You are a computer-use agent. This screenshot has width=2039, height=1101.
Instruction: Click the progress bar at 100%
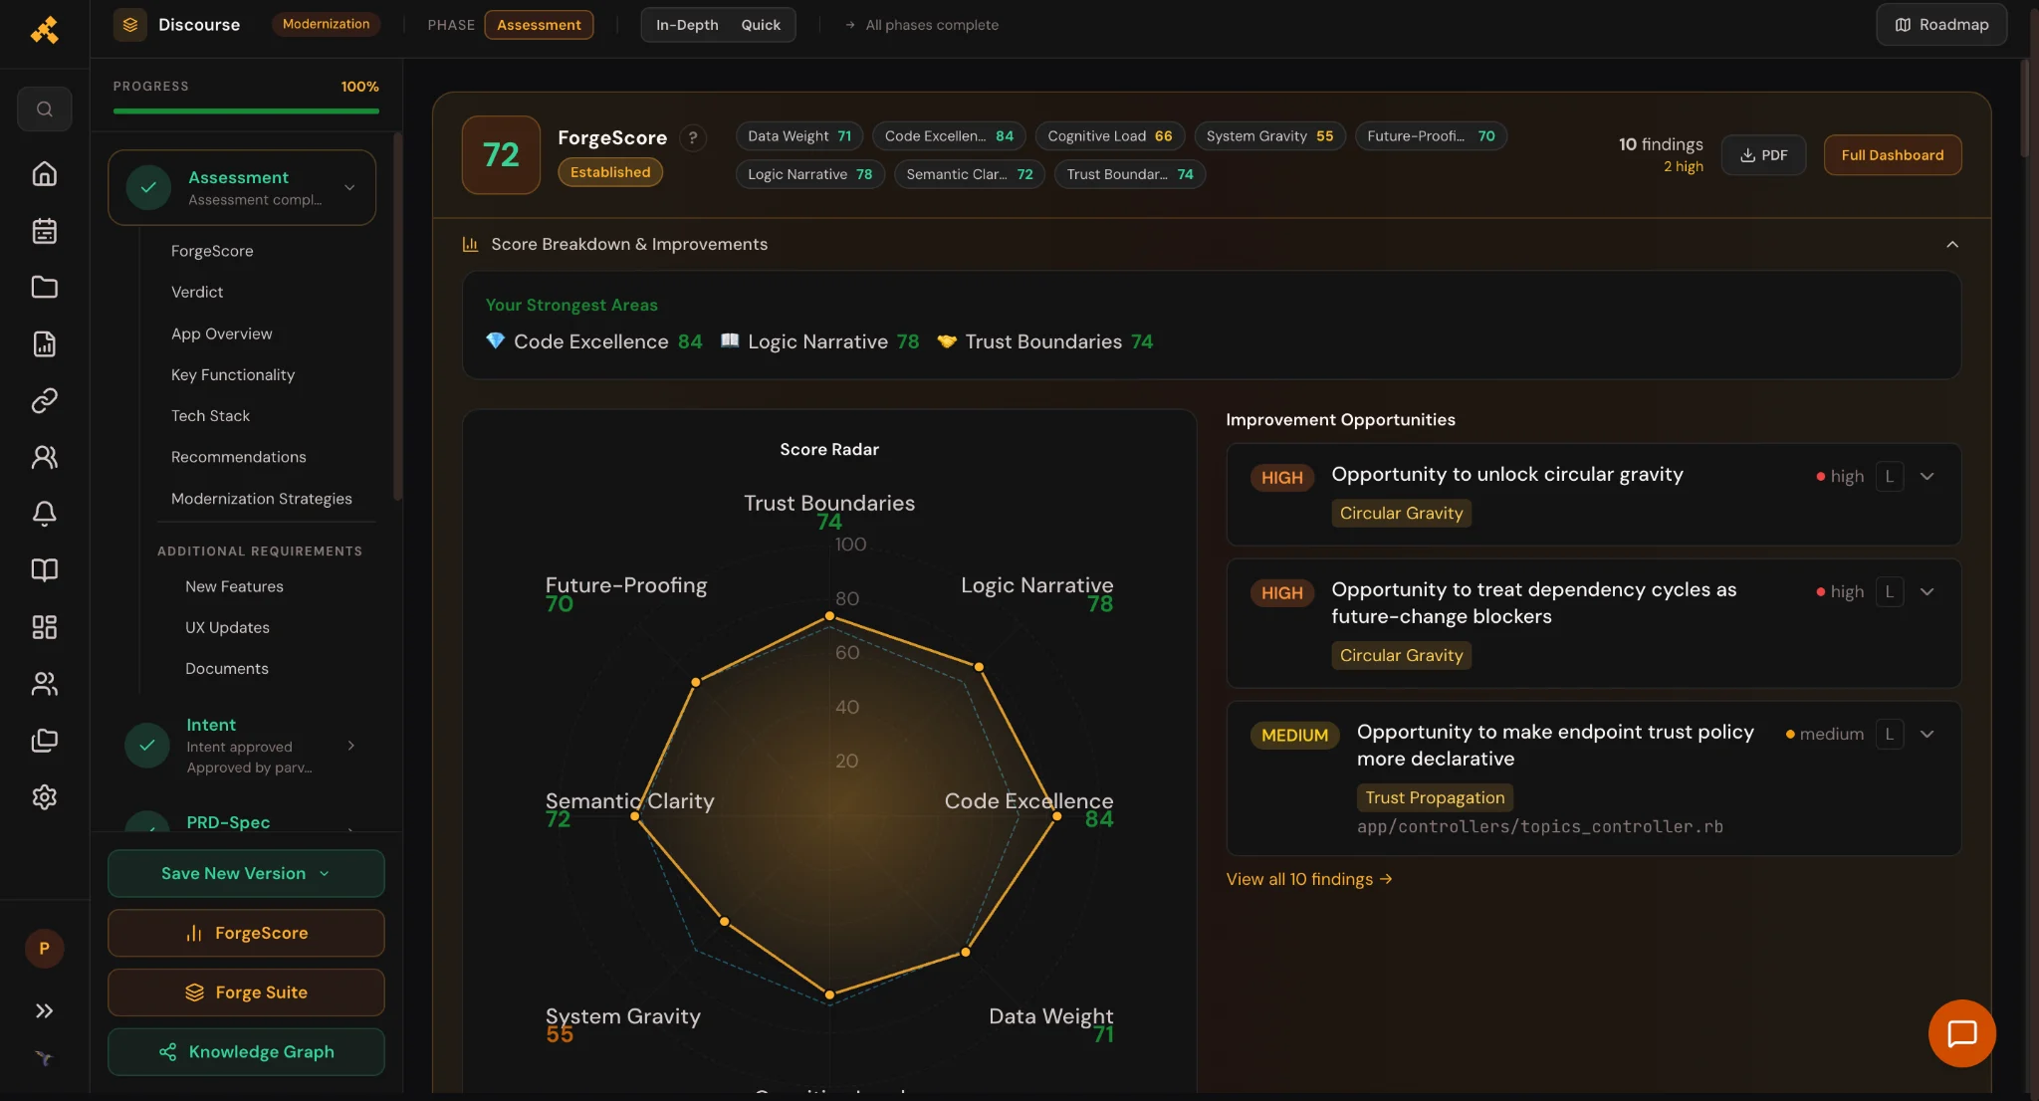coord(246,111)
